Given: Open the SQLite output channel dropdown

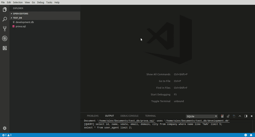Looking at the screenshot, I should pyautogui.click(x=202, y=116).
